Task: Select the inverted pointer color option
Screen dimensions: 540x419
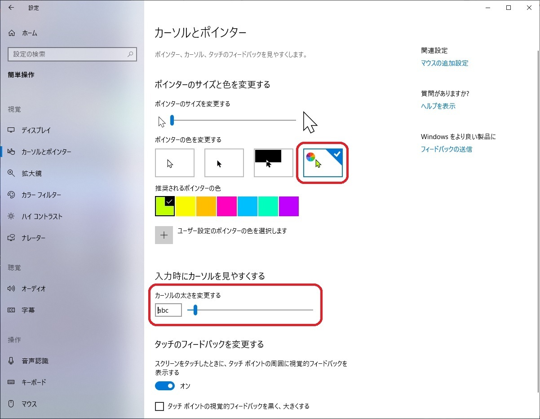Action: 274,163
